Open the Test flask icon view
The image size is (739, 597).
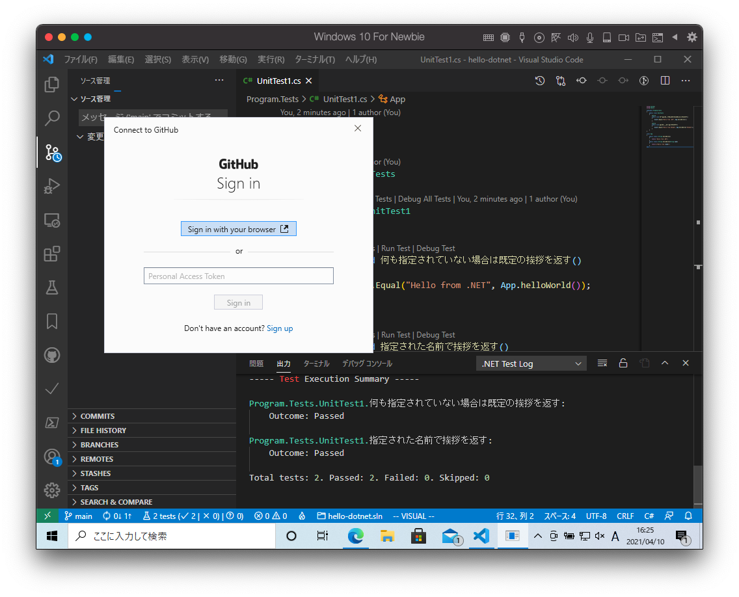pyautogui.click(x=52, y=287)
